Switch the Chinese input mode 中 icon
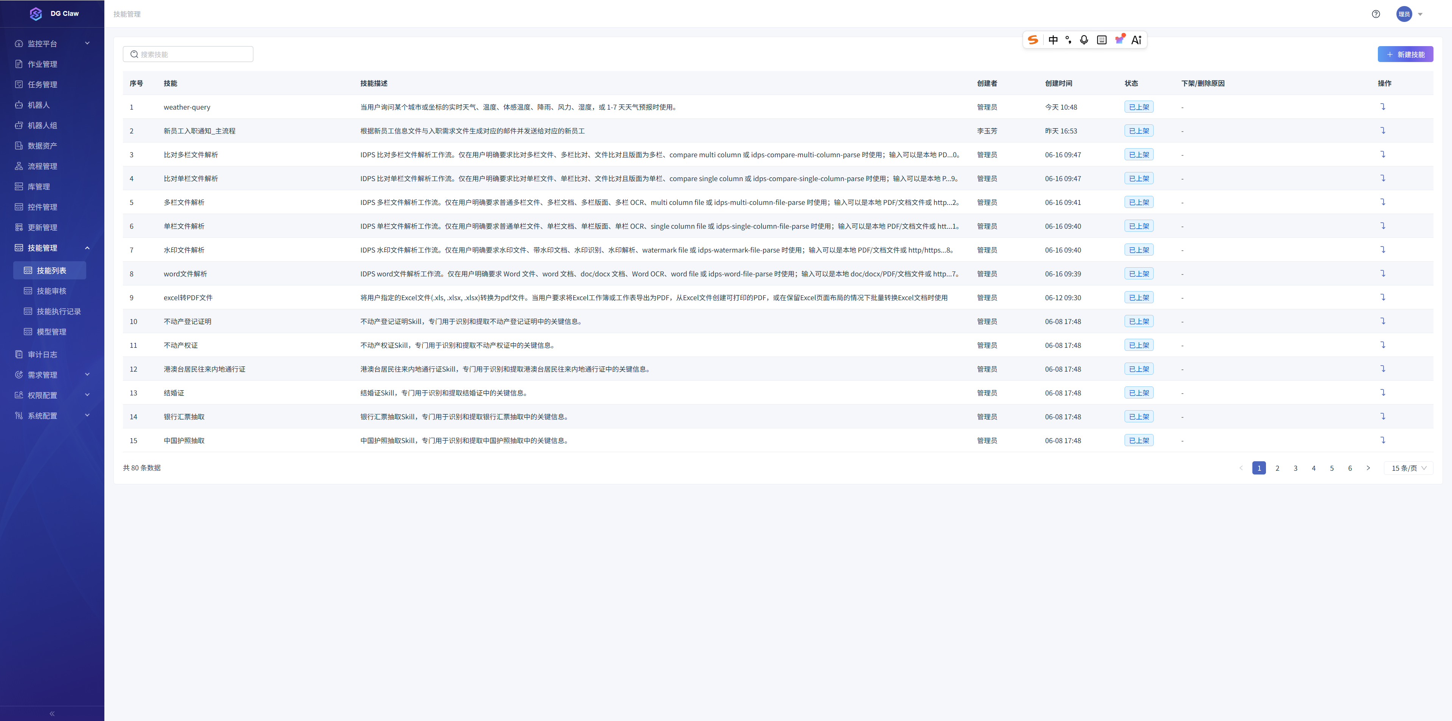1452x721 pixels. pyautogui.click(x=1053, y=40)
